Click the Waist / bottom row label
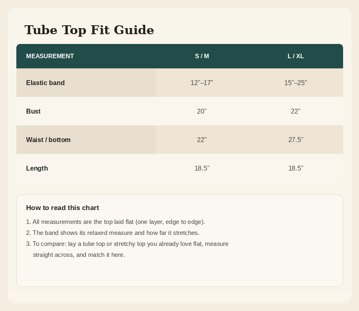The height and width of the screenshot is (311, 359). point(48,140)
